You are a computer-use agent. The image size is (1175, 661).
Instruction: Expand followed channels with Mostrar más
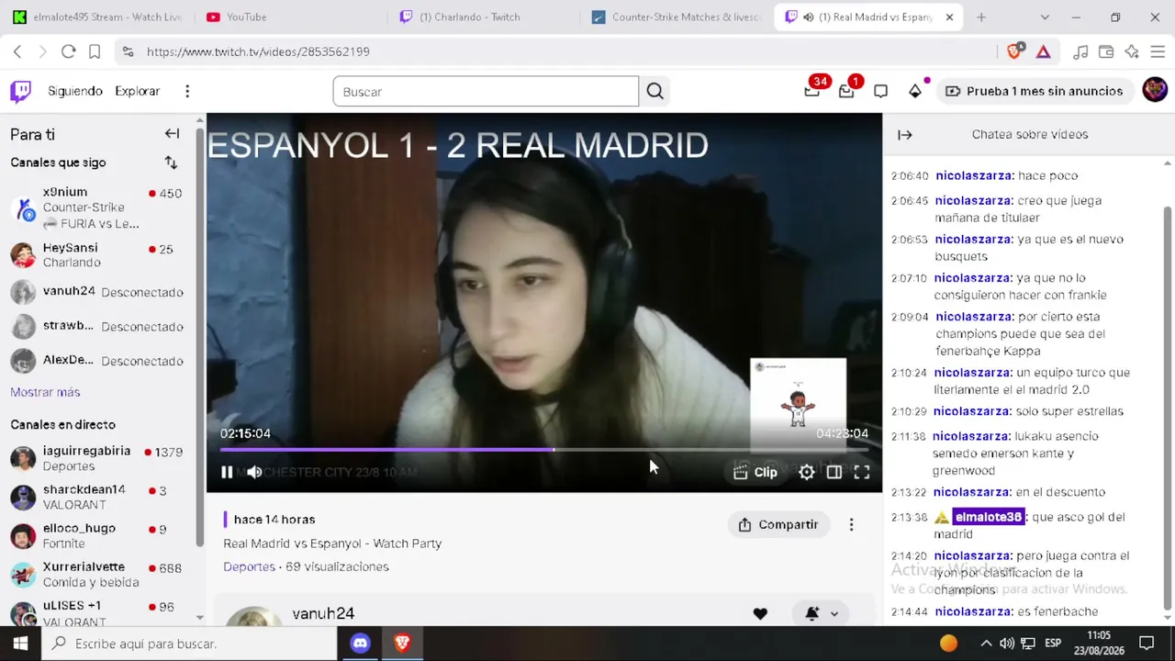tap(45, 392)
